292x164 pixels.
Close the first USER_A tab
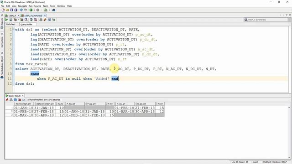pyautogui.click(x=18, y=15)
